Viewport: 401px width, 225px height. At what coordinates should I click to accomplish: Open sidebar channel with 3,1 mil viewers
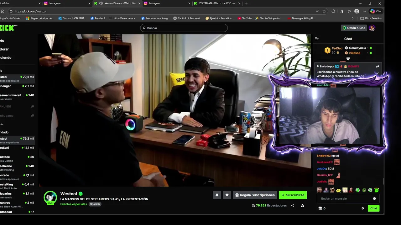[x=17, y=195]
